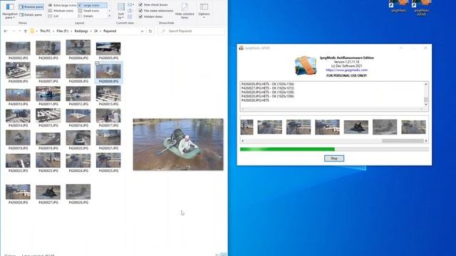Go up one folder level
Image resolution: width=456 pixels, height=256 pixels.
26,31
